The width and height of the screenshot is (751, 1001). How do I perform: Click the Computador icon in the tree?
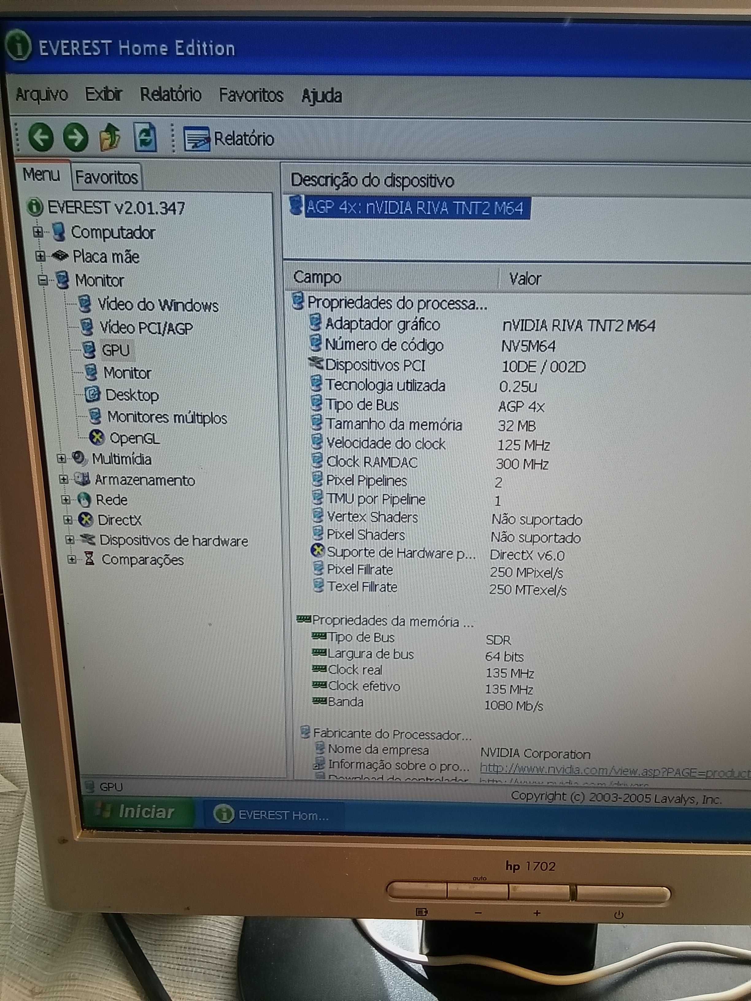point(58,232)
